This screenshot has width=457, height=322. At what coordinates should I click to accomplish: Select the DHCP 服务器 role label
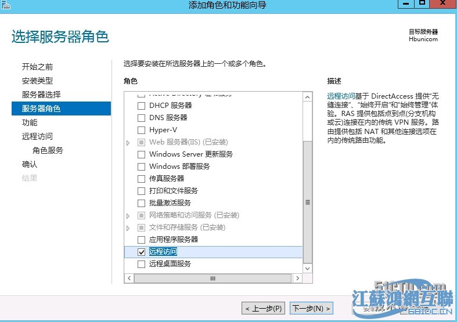pos(171,106)
